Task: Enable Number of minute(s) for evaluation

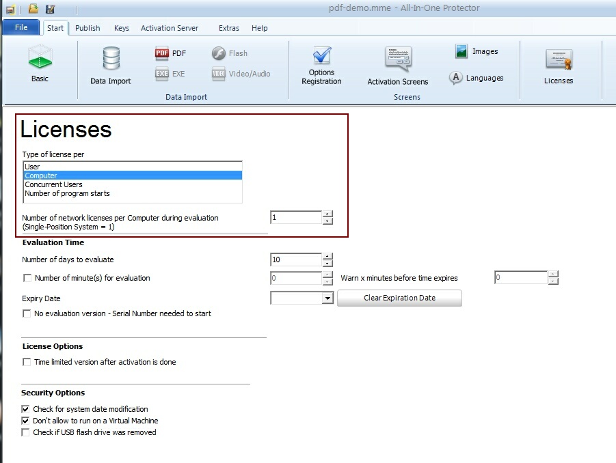Action: 27,278
